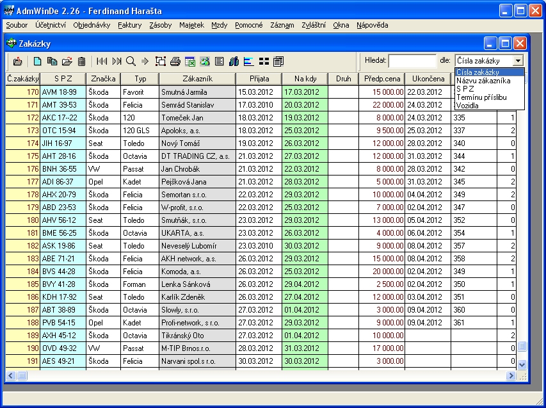Click the Předp.cena column header
The image size is (546, 408).
tap(382, 79)
